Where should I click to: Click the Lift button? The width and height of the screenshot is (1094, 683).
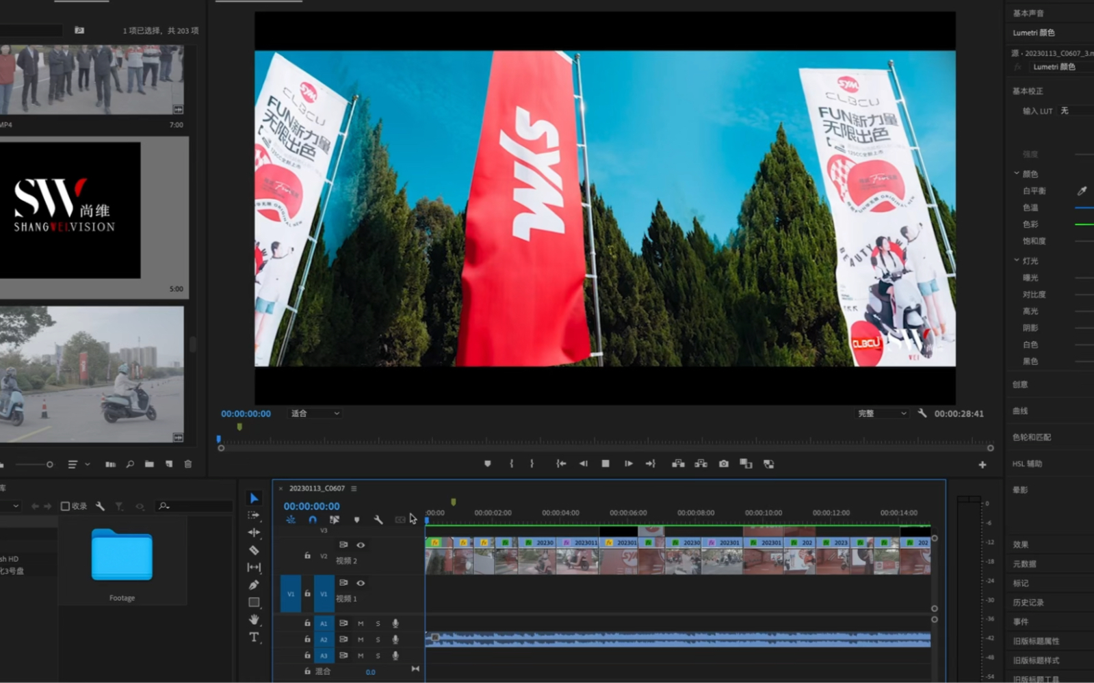(678, 464)
